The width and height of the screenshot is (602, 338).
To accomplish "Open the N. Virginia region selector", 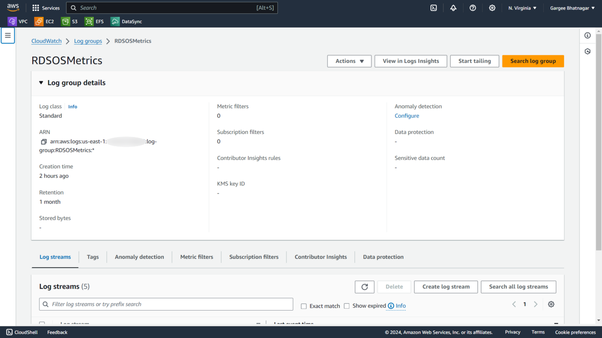I will pos(522,8).
